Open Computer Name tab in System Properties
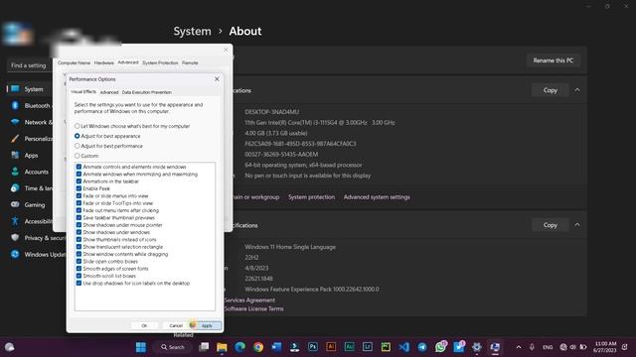This screenshot has height=357, width=636. (74, 62)
